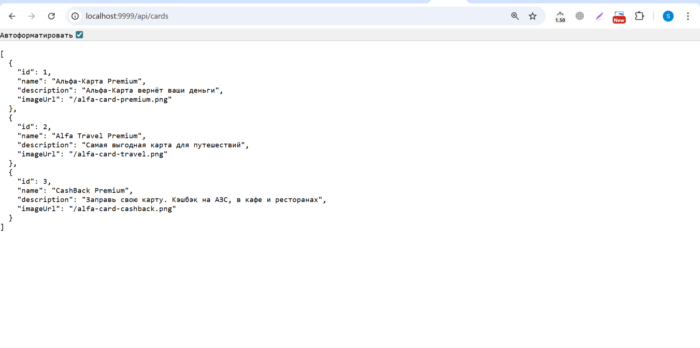
Task: Click description "Самая выгодная карта для путешествий"
Action: [x=163, y=145]
